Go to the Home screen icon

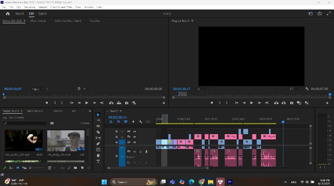[x=8, y=14]
